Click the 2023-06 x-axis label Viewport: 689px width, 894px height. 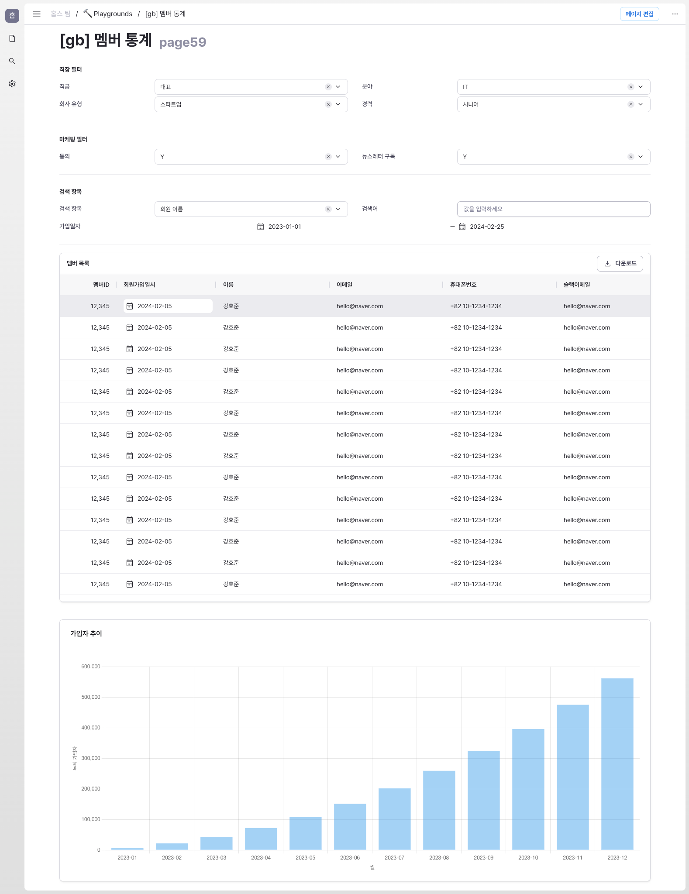(350, 858)
